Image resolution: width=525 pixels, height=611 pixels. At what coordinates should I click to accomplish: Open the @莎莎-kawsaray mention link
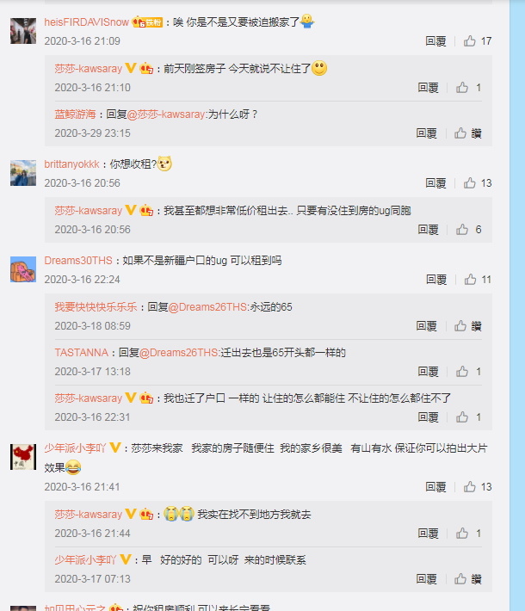click(x=166, y=114)
